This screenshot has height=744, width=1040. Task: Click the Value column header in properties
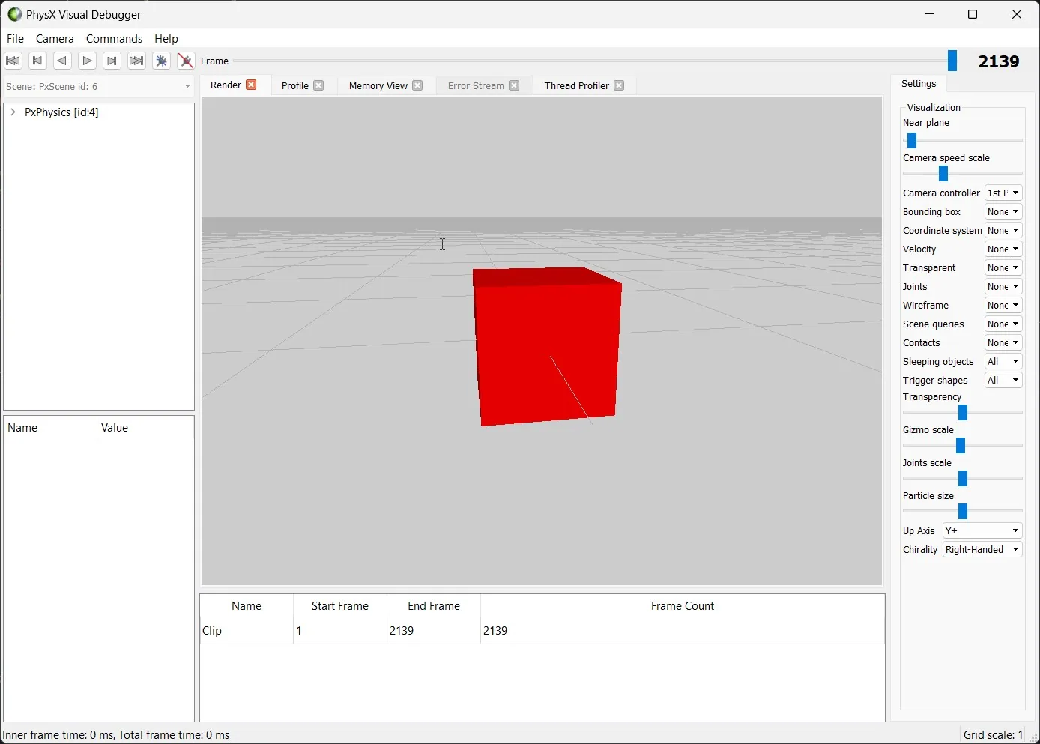coord(145,428)
